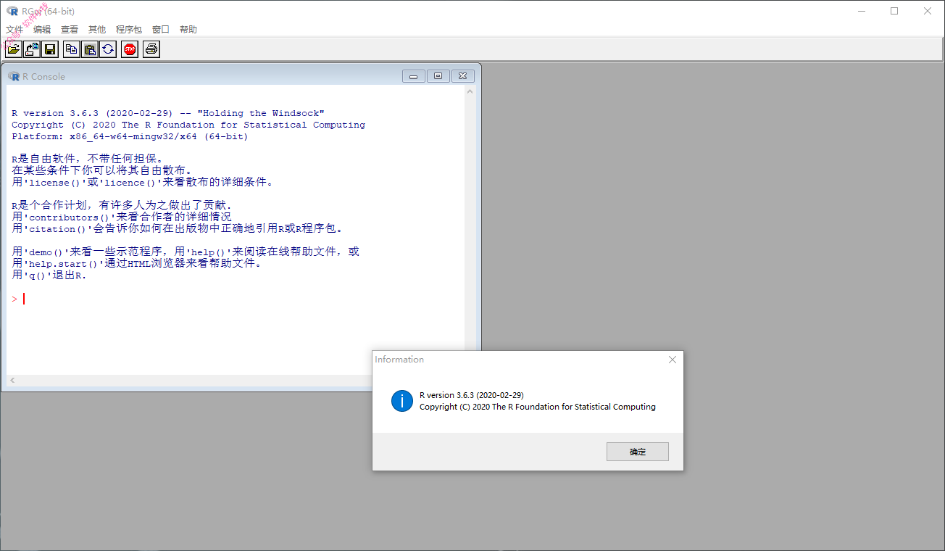This screenshot has width=945, height=551.
Task: Close the Information dialog with X
Action: click(673, 360)
